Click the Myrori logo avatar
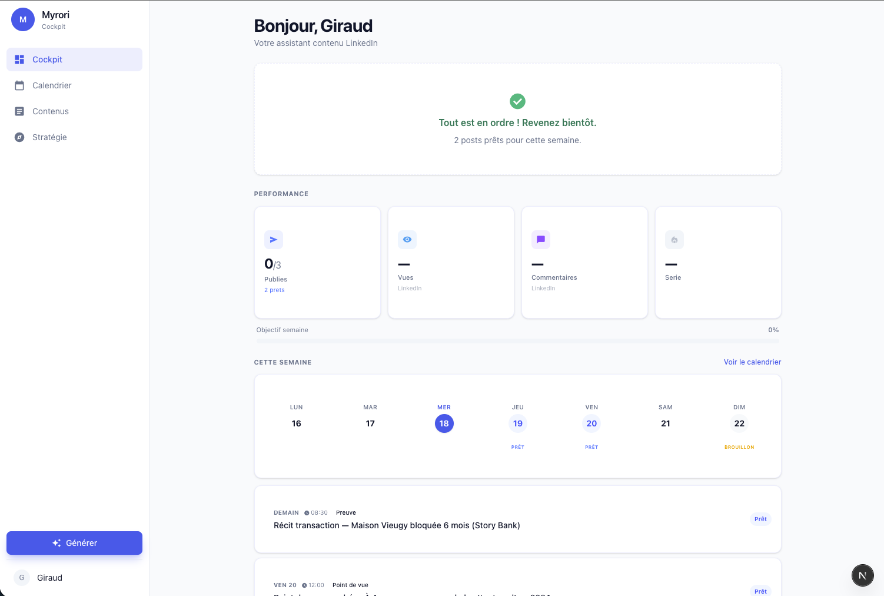The width and height of the screenshot is (884, 596). point(23,19)
